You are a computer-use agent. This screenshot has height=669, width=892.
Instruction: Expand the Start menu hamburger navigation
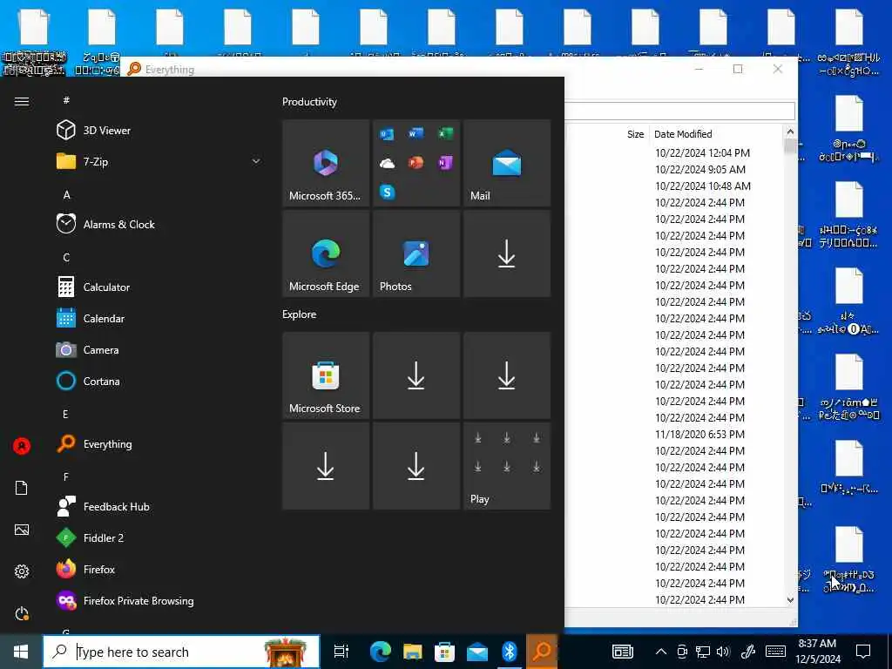tap(22, 101)
